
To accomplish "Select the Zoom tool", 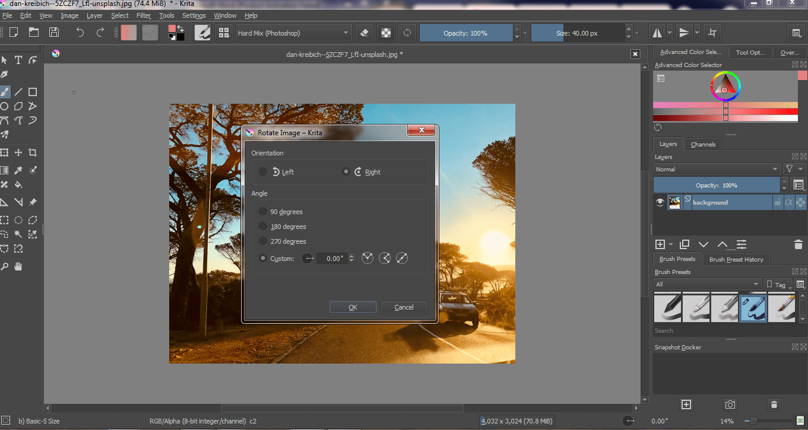I will (x=7, y=266).
